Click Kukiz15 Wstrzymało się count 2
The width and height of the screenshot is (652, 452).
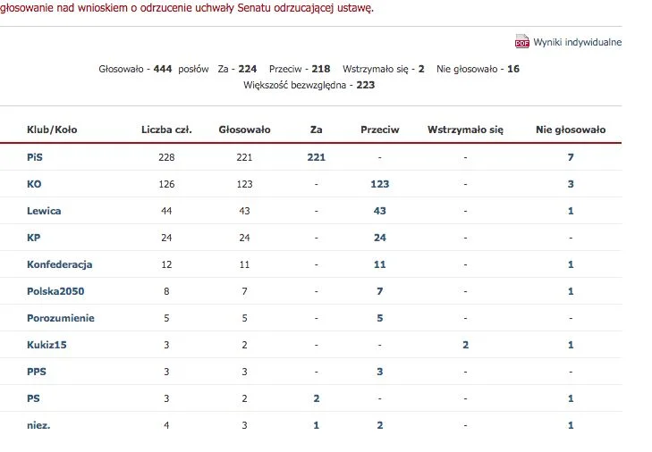point(465,345)
